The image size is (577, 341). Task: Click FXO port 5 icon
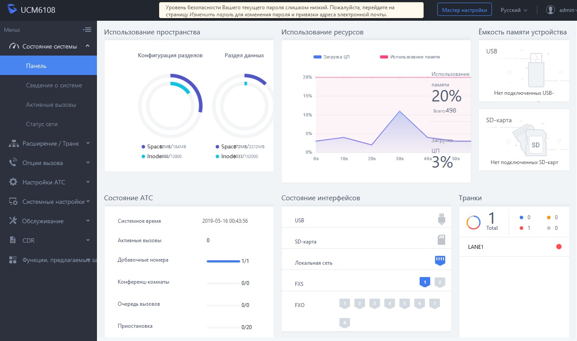(405, 304)
